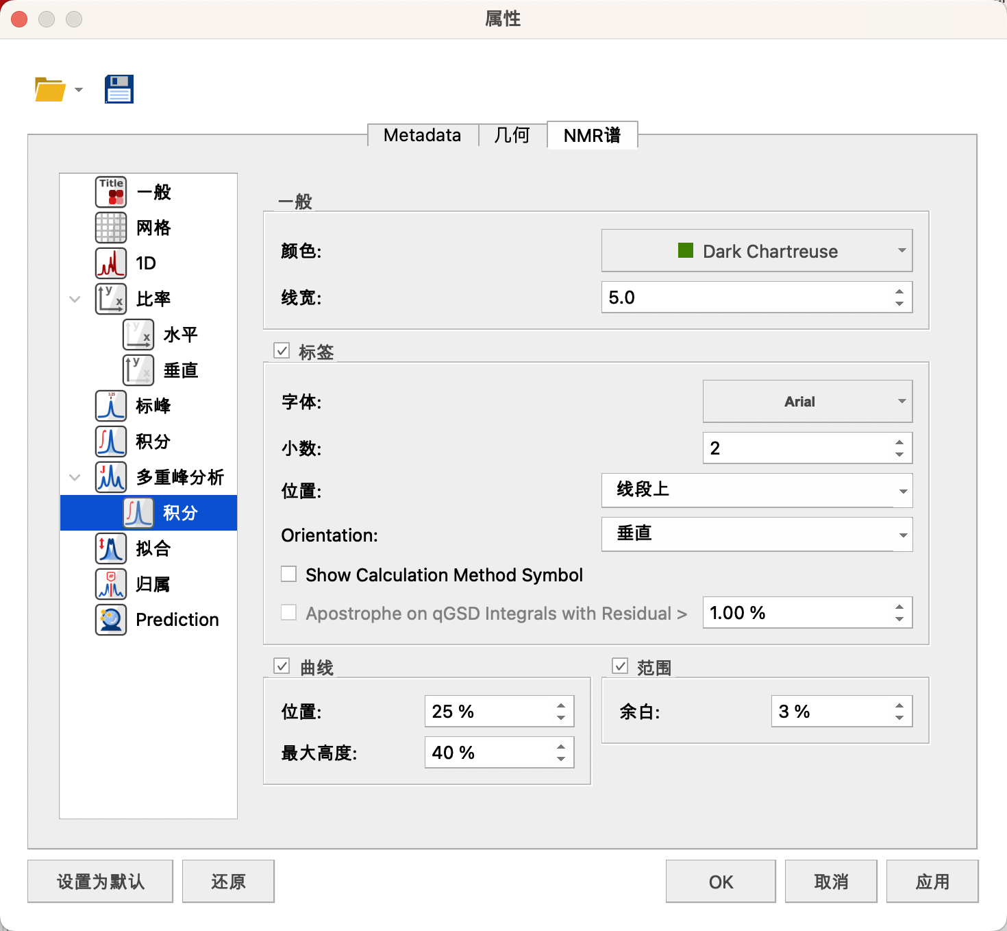Image resolution: width=1007 pixels, height=931 pixels.
Task: Confirm with the OK button
Action: [x=721, y=881]
